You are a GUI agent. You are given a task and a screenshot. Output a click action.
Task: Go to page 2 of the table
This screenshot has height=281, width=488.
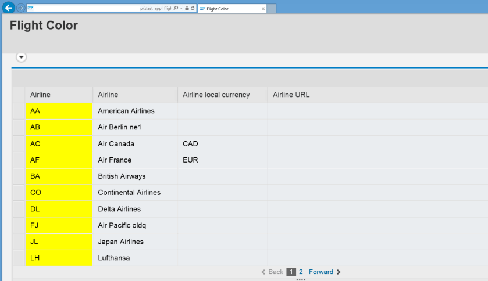click(x=301, y=272)
